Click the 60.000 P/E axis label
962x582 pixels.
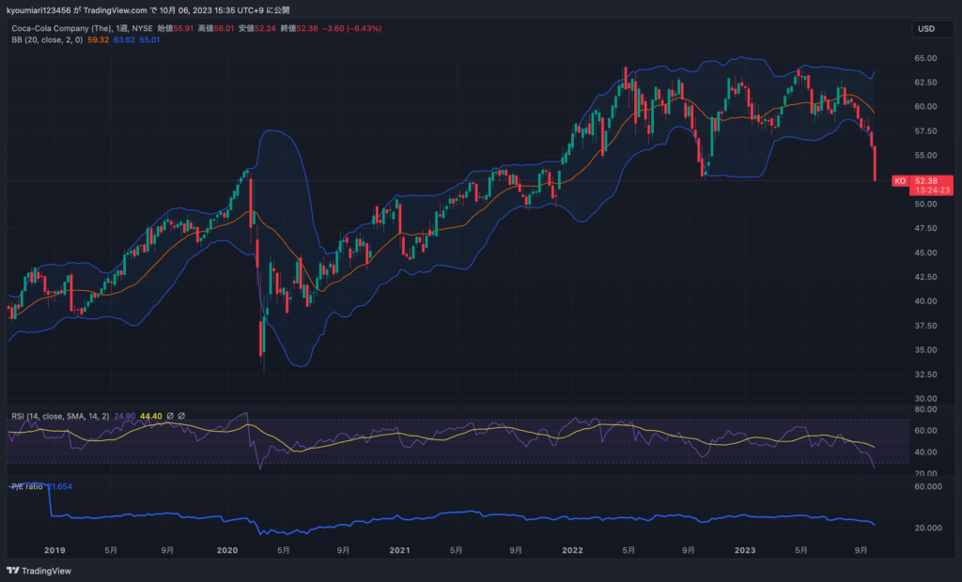pos(928,486)
